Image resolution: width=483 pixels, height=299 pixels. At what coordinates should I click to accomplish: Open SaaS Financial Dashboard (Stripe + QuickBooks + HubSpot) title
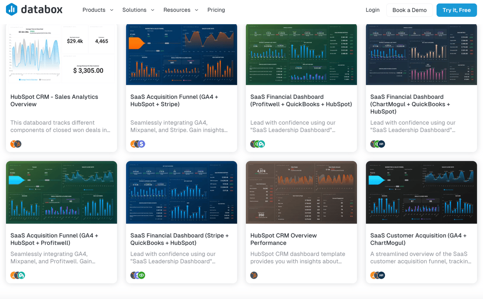pyautogui.click(x=179, y=239)
